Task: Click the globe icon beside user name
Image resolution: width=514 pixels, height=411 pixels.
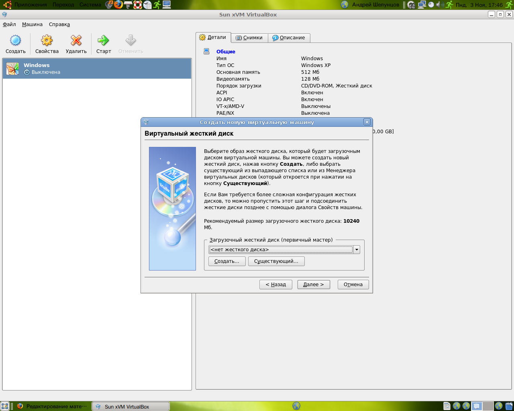Action: click(345, 5)
